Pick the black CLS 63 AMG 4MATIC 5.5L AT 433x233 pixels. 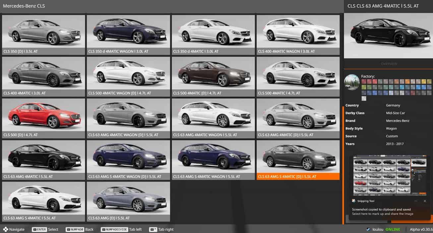[x=43, y=160]
